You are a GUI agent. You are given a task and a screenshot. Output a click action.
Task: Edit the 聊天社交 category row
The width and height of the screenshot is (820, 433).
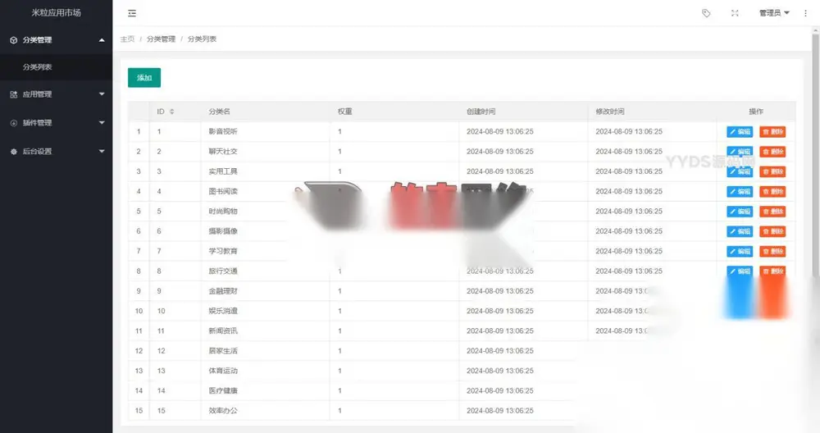click(740, 152)
